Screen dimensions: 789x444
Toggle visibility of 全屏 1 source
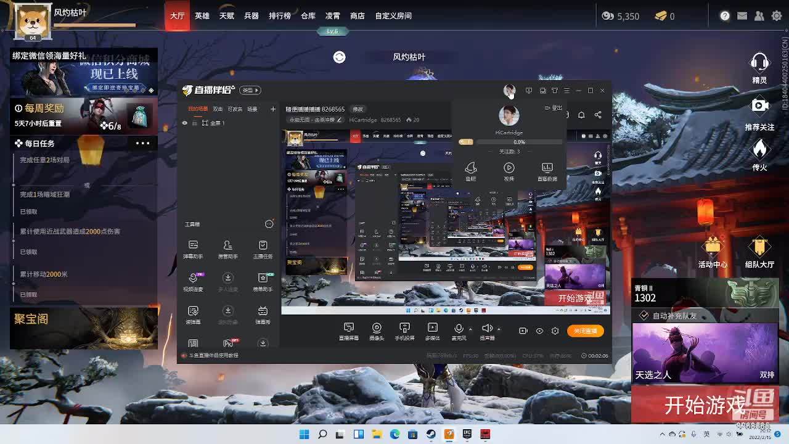184,123
